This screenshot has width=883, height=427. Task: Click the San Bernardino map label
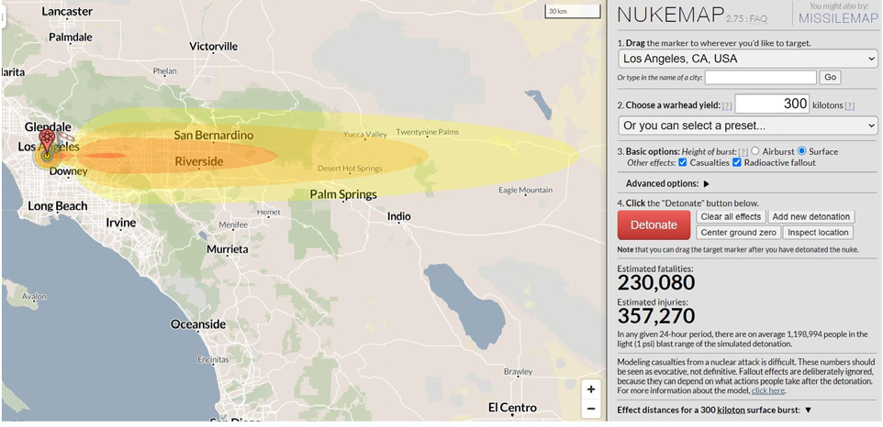click(214, 136)
